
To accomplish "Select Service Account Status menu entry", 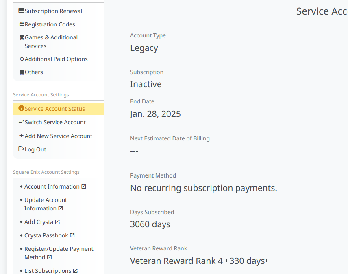I will pos(59,109).
